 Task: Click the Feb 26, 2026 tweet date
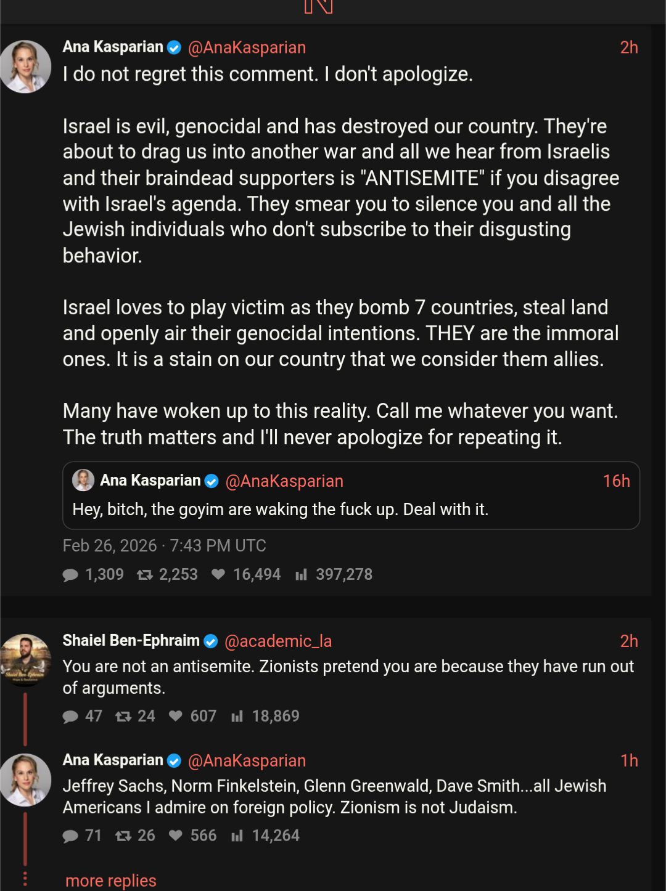(164, 546)
